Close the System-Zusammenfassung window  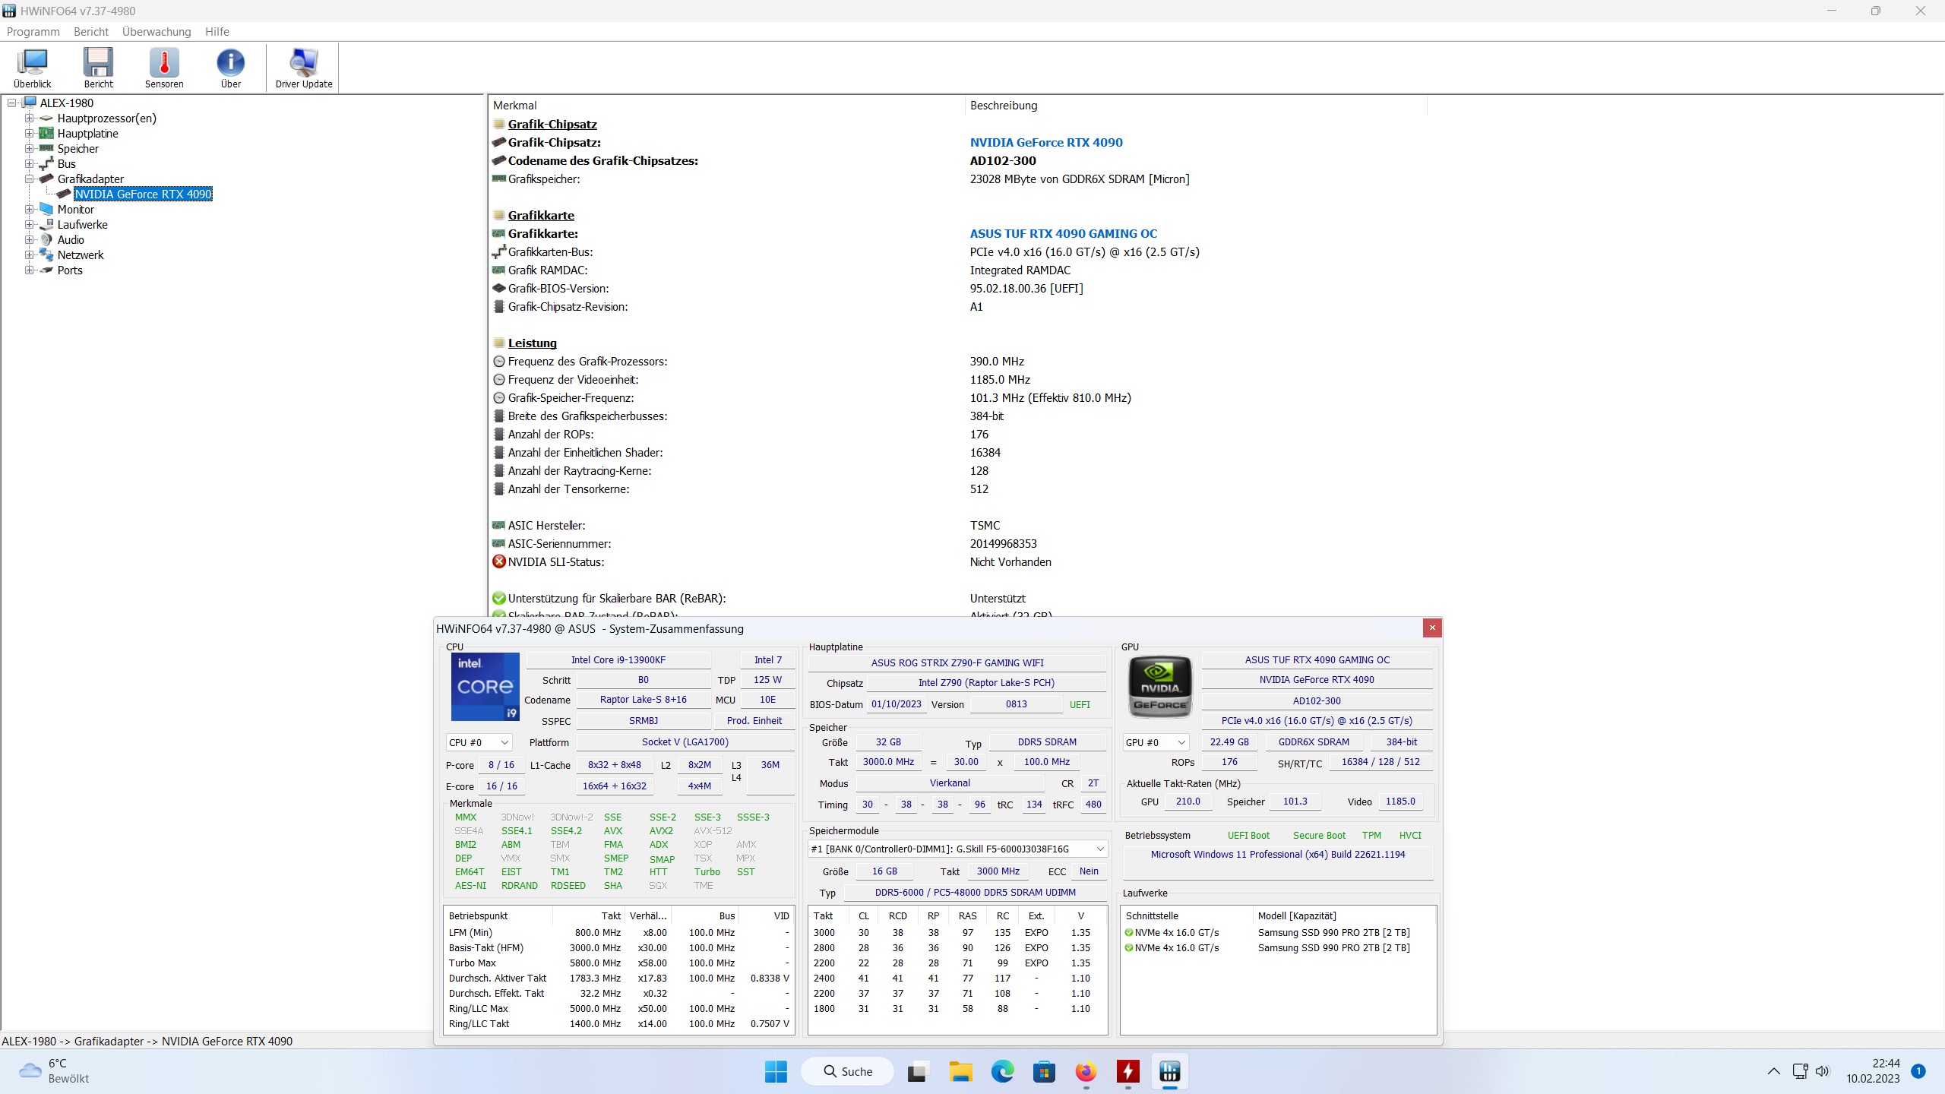pos(1432,628)
